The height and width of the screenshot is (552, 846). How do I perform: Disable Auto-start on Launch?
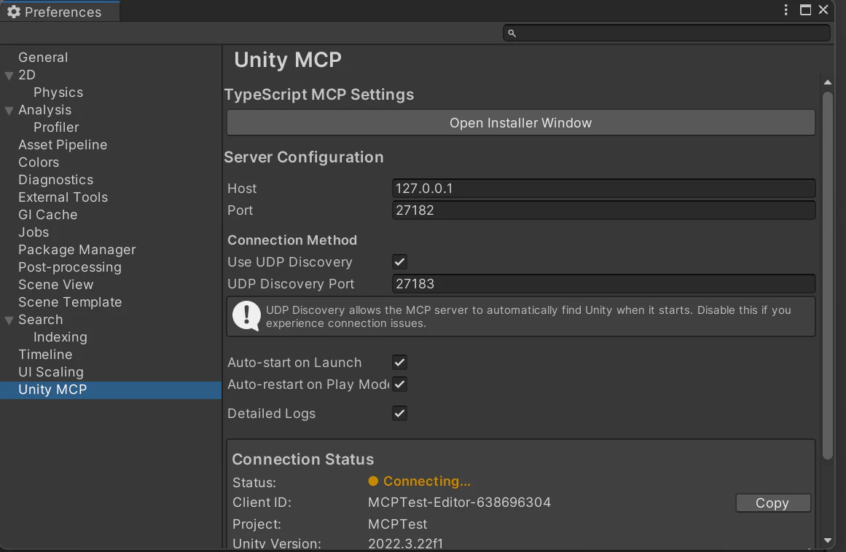click(399, 363)
